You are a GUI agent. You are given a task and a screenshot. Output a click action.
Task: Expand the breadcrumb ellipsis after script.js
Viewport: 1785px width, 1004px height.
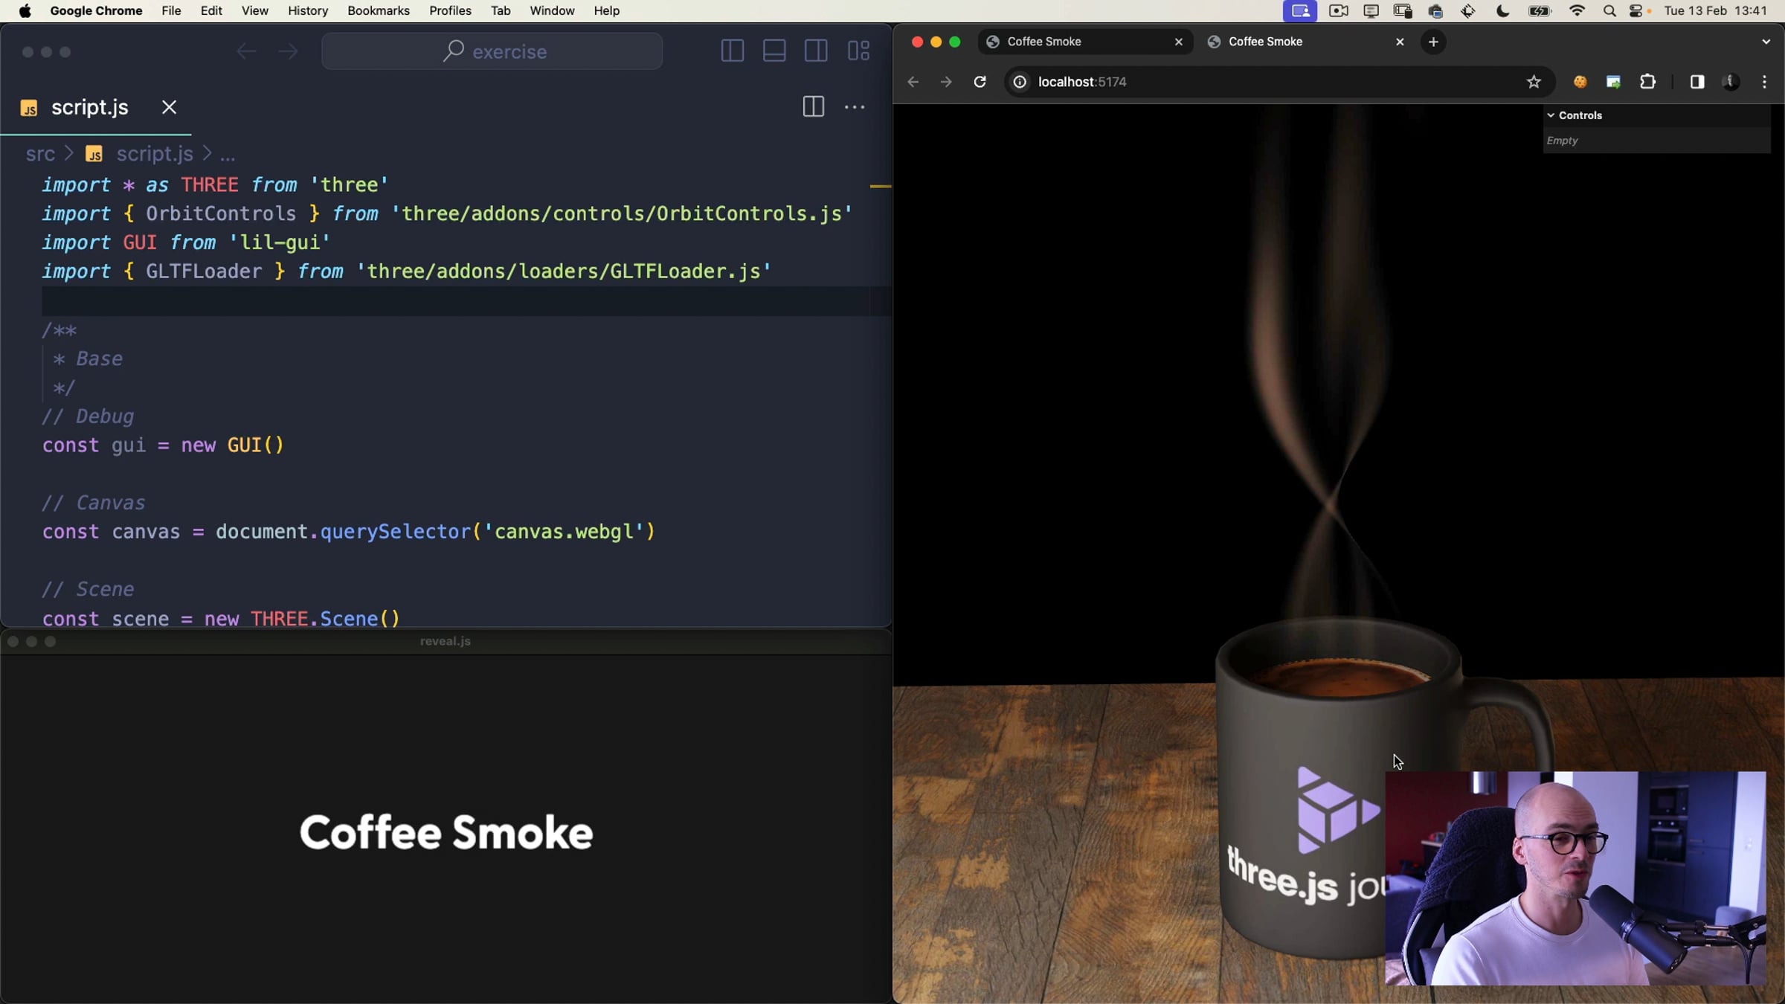point(228,155)
